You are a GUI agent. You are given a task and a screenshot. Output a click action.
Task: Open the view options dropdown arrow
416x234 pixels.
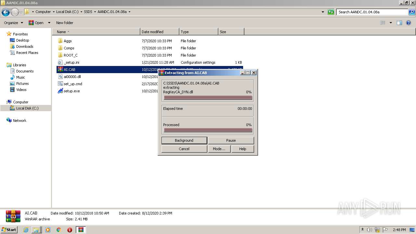[x=391, y=23]
